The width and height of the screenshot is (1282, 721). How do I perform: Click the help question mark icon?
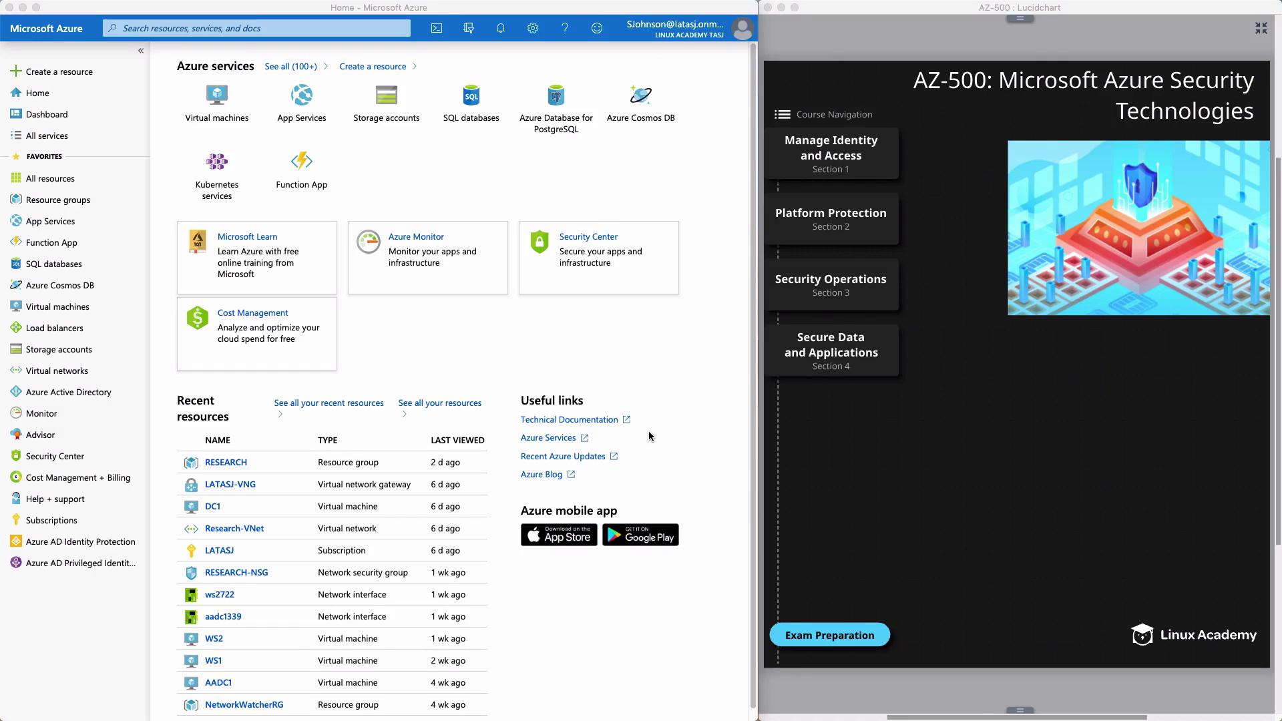[x=565, y=28]
